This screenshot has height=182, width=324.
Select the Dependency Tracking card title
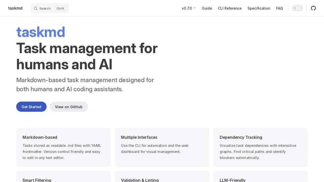(x=241, y=137)
